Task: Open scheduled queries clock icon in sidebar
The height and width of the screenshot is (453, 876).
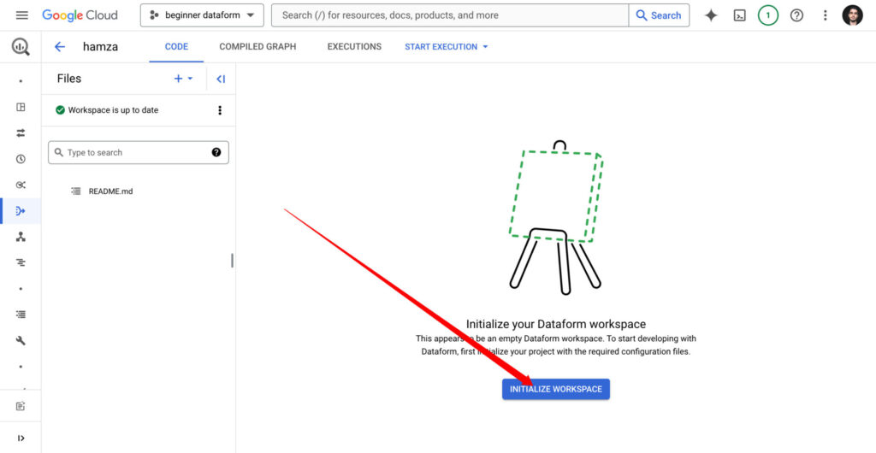Action: click(x=21, y=159)
